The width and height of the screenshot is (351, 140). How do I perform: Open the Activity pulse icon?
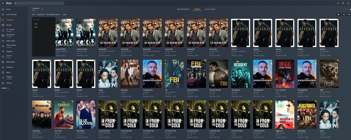click(338, 3)
